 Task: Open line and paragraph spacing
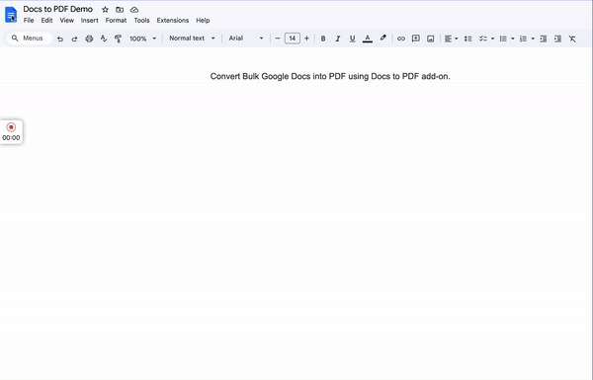point(467,38)
